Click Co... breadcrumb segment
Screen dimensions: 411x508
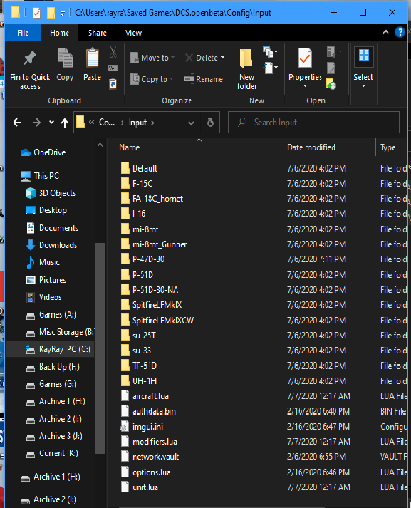(x=107, y=123)
